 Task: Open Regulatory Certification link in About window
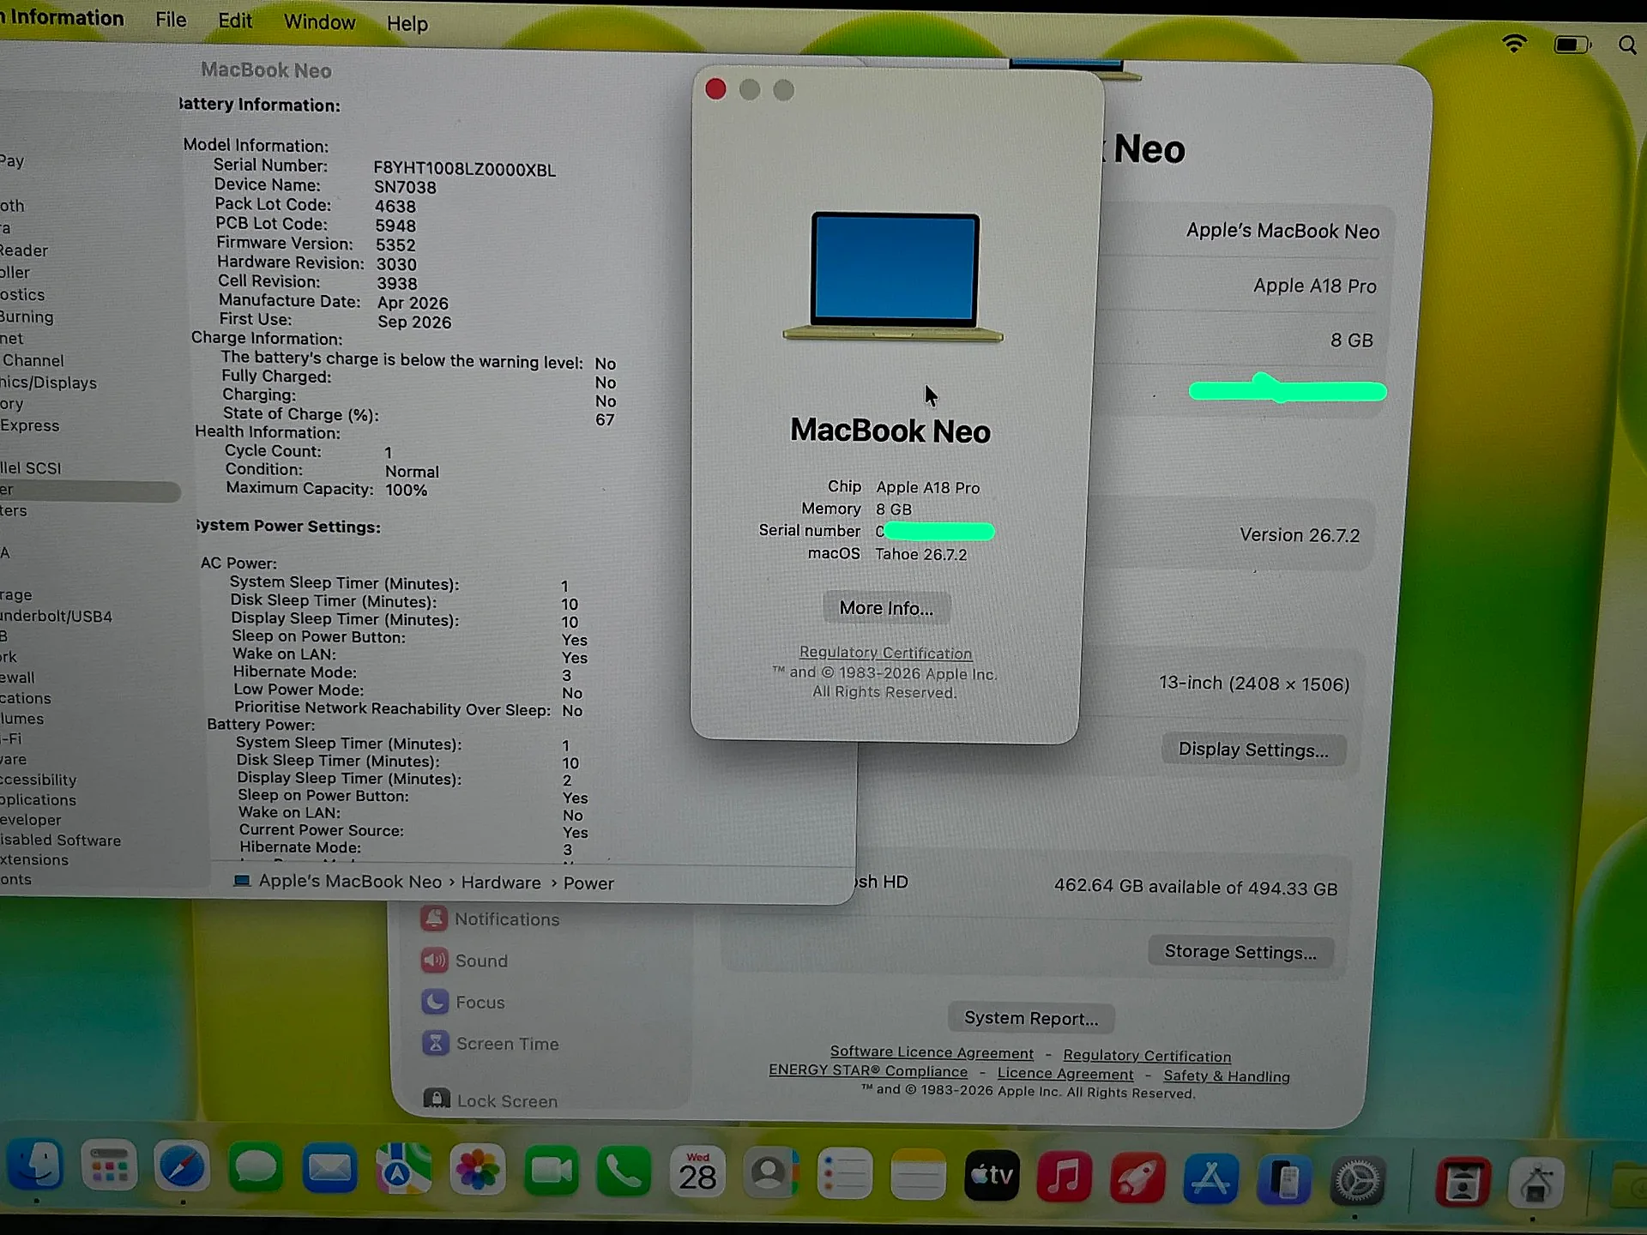[x=885, y=653]
